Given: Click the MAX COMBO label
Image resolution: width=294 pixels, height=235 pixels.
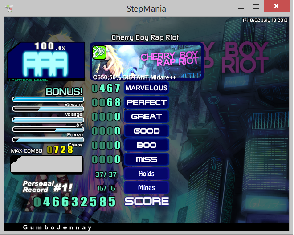Looking at the screenshot, I should (26, 151).
